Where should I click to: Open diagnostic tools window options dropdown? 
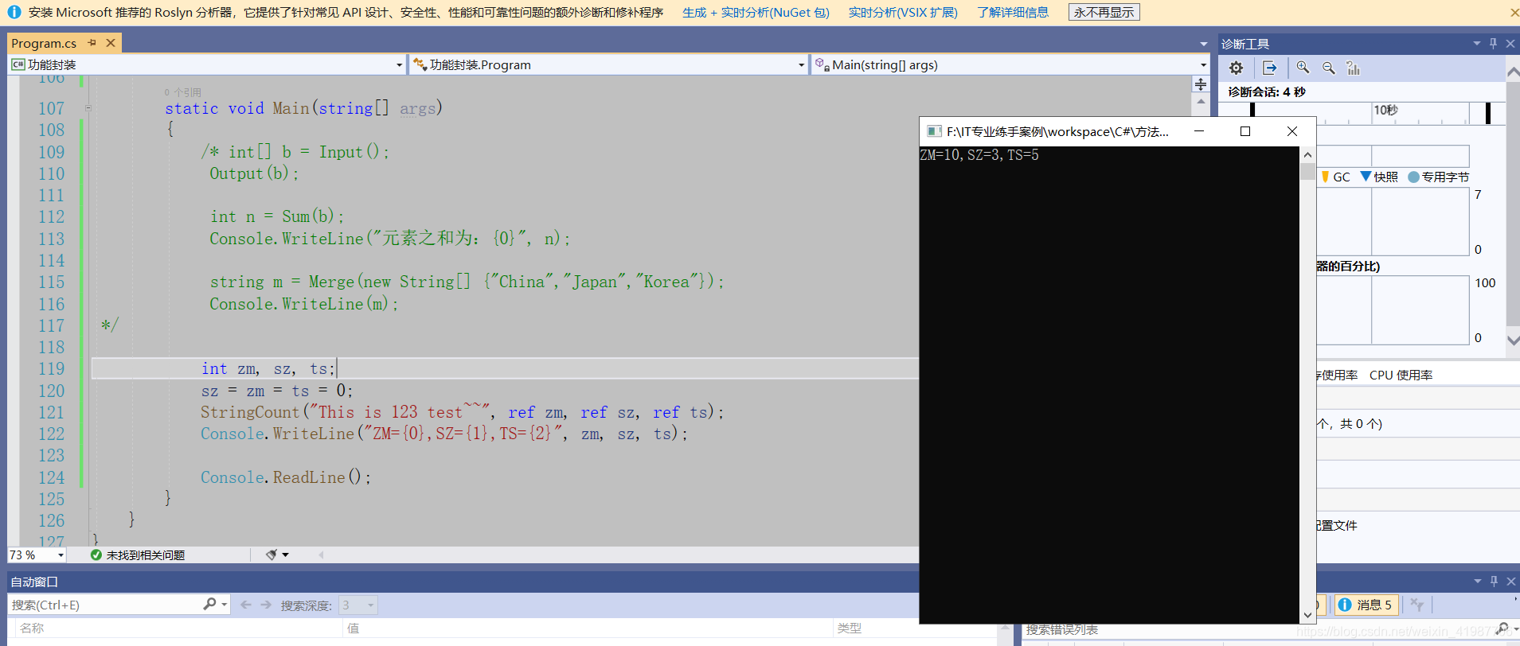click(x=1476, y=44)
